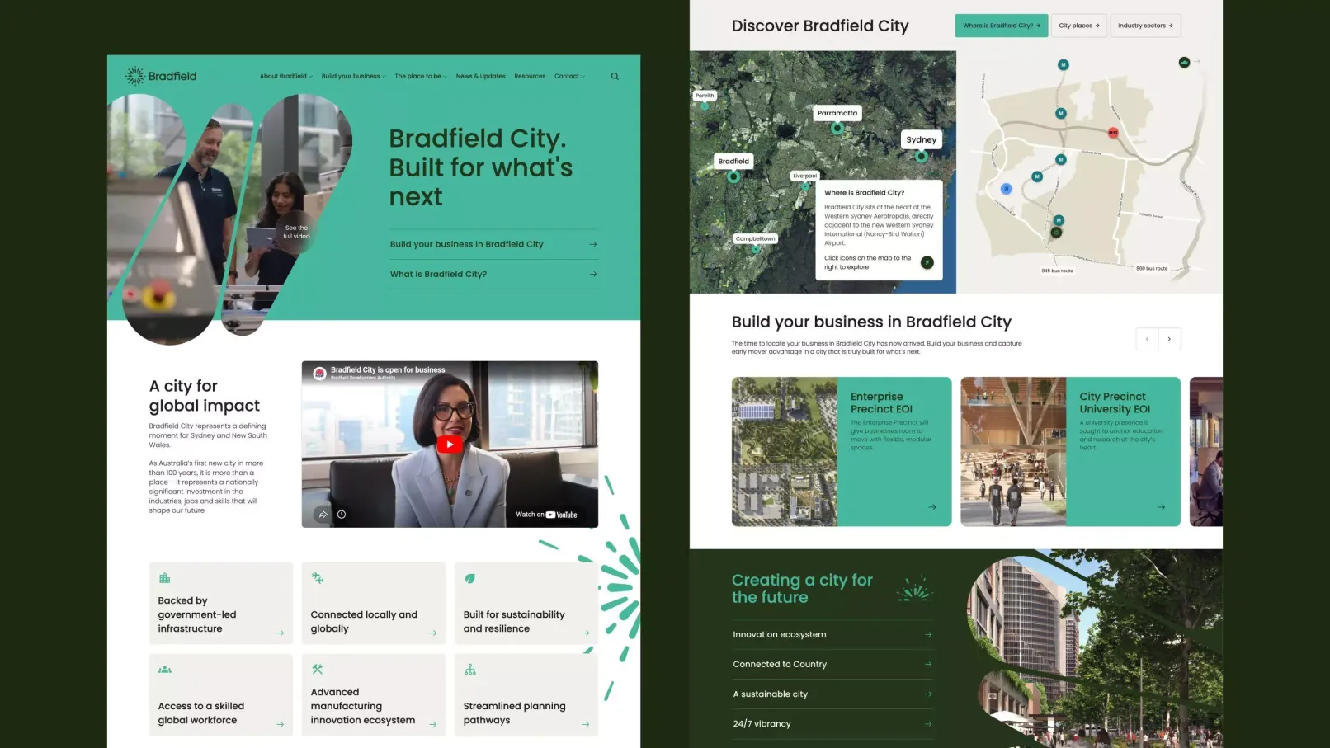The width and height of the screenshot is (1330, 748).
Task: Click the watch later clock icon on the video
Action: pyautogui.click(x=342, y=515)
